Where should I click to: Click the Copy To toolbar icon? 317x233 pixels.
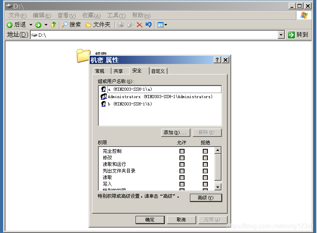click(130, 25)
